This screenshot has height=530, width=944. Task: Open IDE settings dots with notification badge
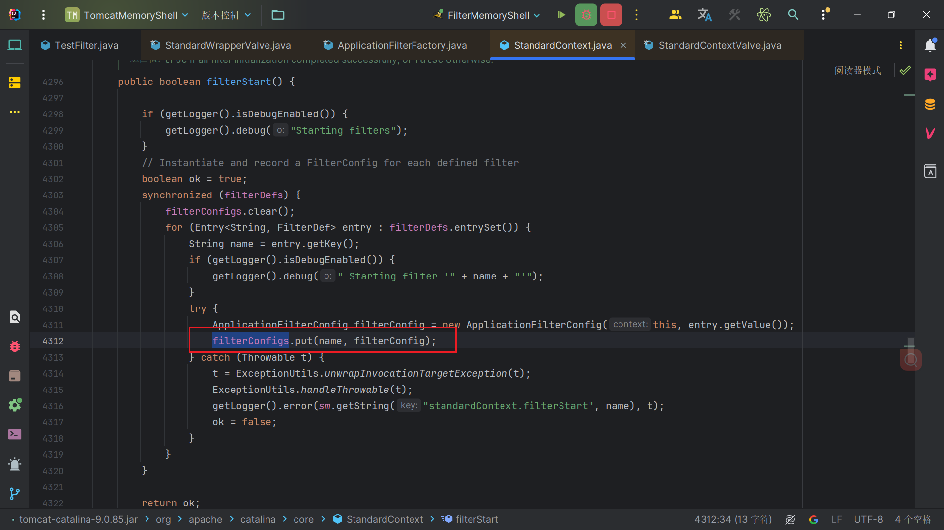(x=825, y=14)
